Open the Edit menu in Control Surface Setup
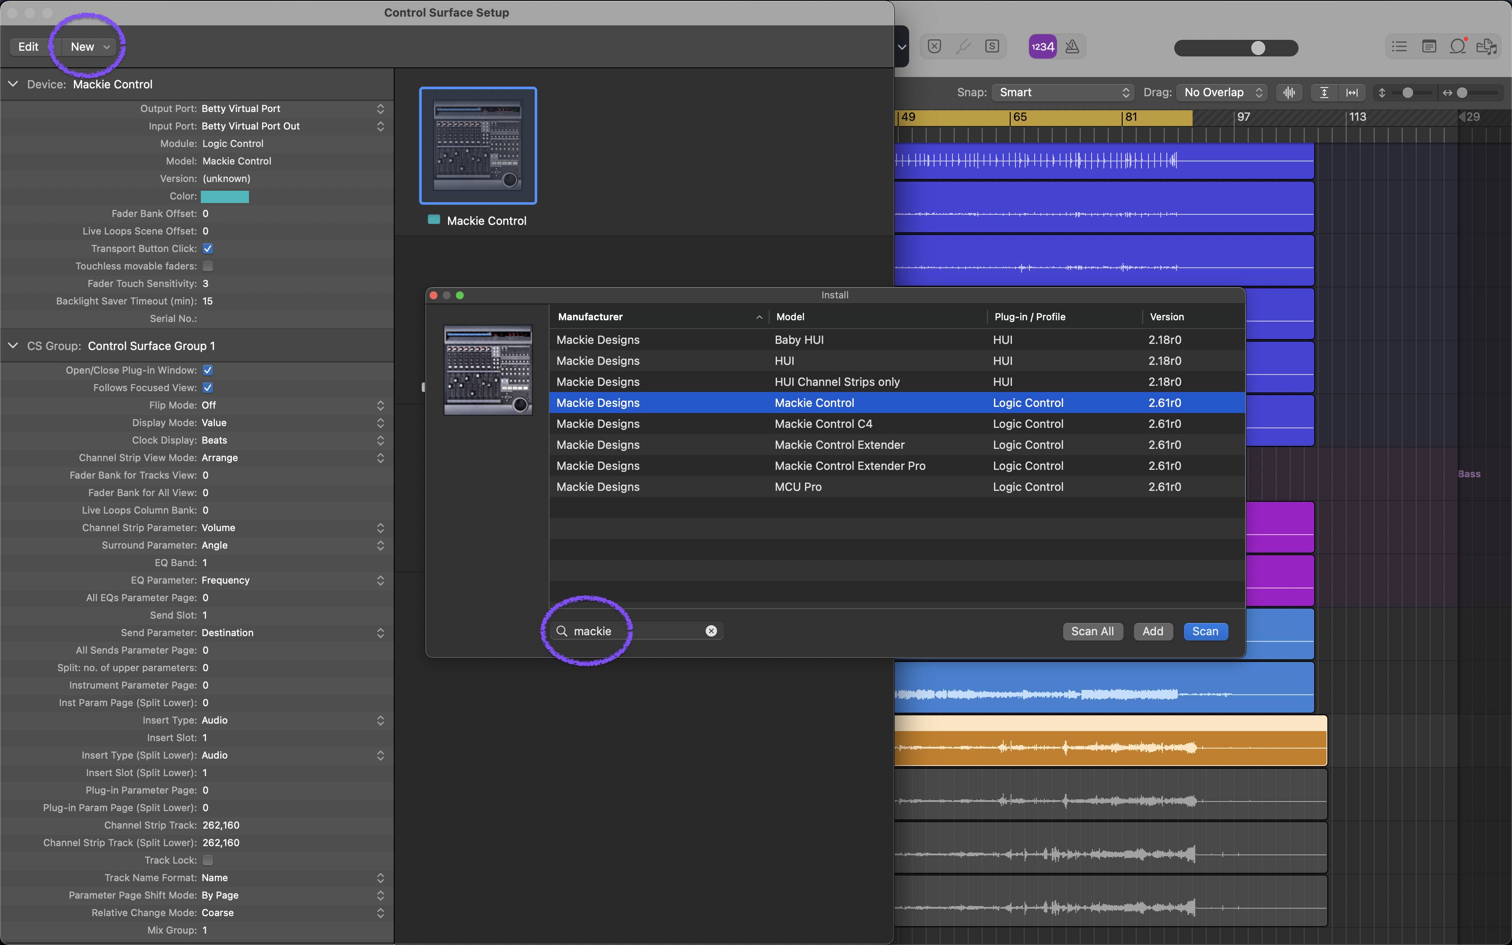This screenshot has width=1512, height=945. 29,46
